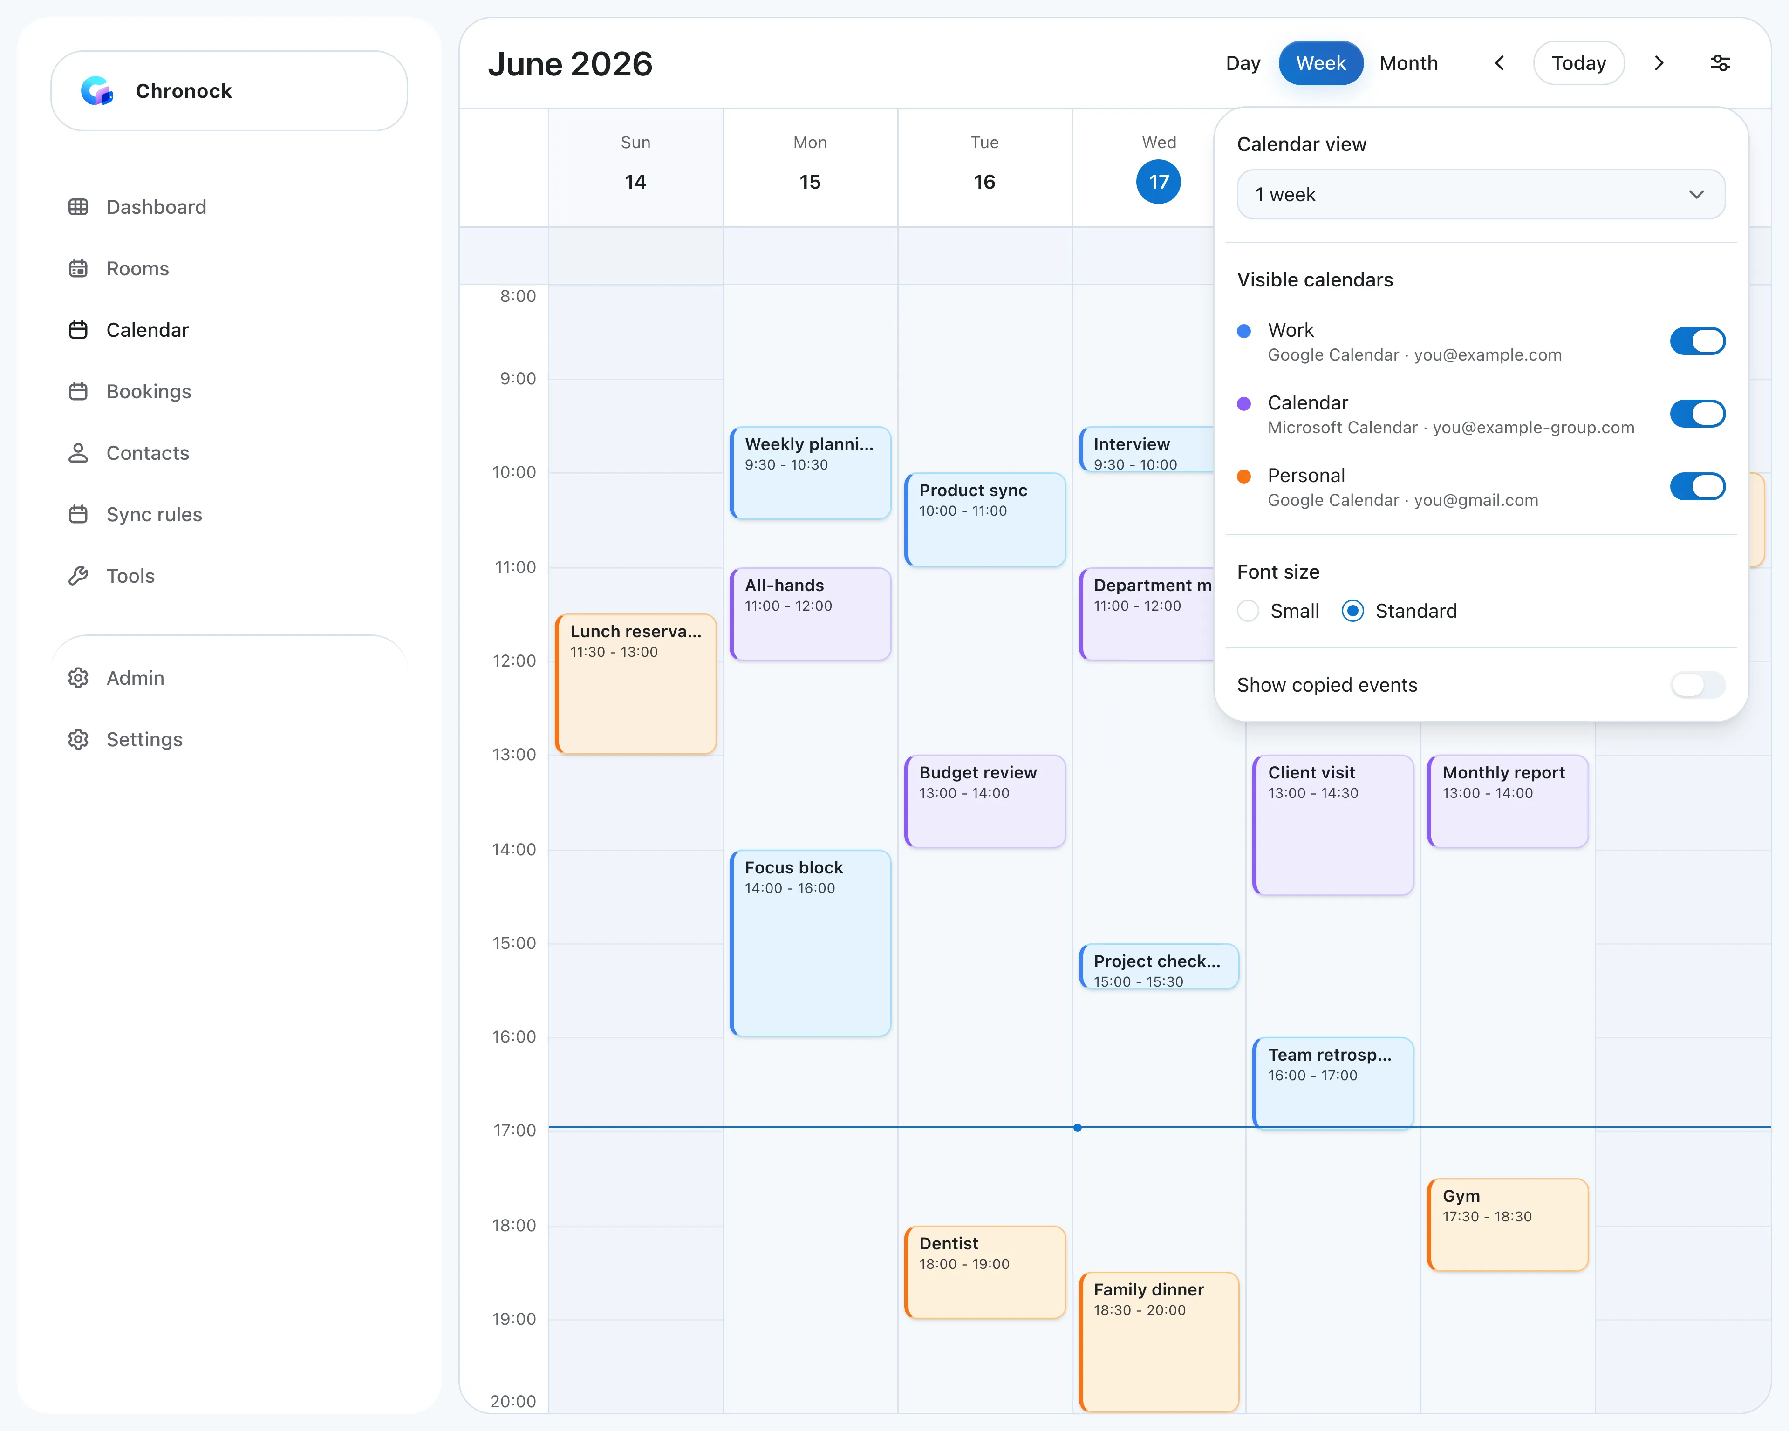Screen dimensions: 1789x1431
Task: Jump to Today
Action: point(1578,63)
